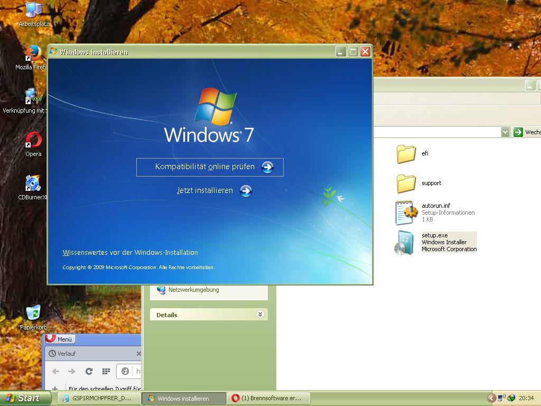Click the green Wechseln go arrow
Viewport: 541px width, 406px height.
tap(518, 132)
